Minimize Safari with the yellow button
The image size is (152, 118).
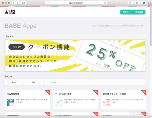tap(6, 3)
